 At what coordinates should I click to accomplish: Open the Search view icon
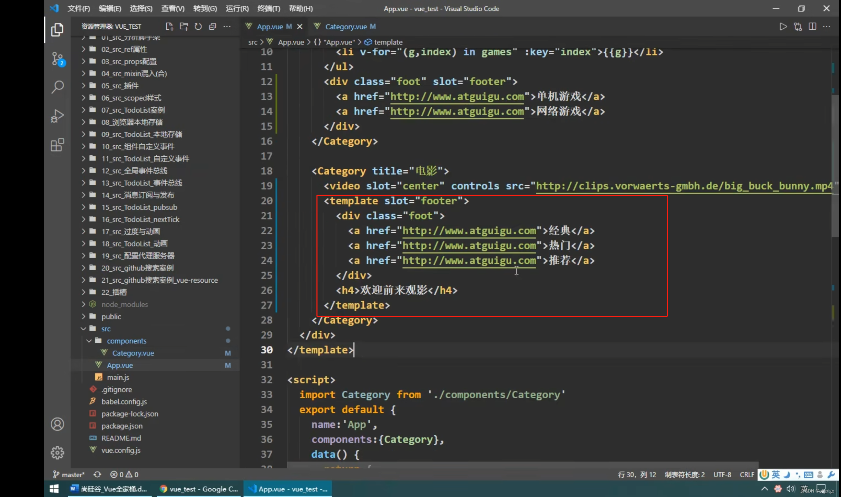click(57, 87)
